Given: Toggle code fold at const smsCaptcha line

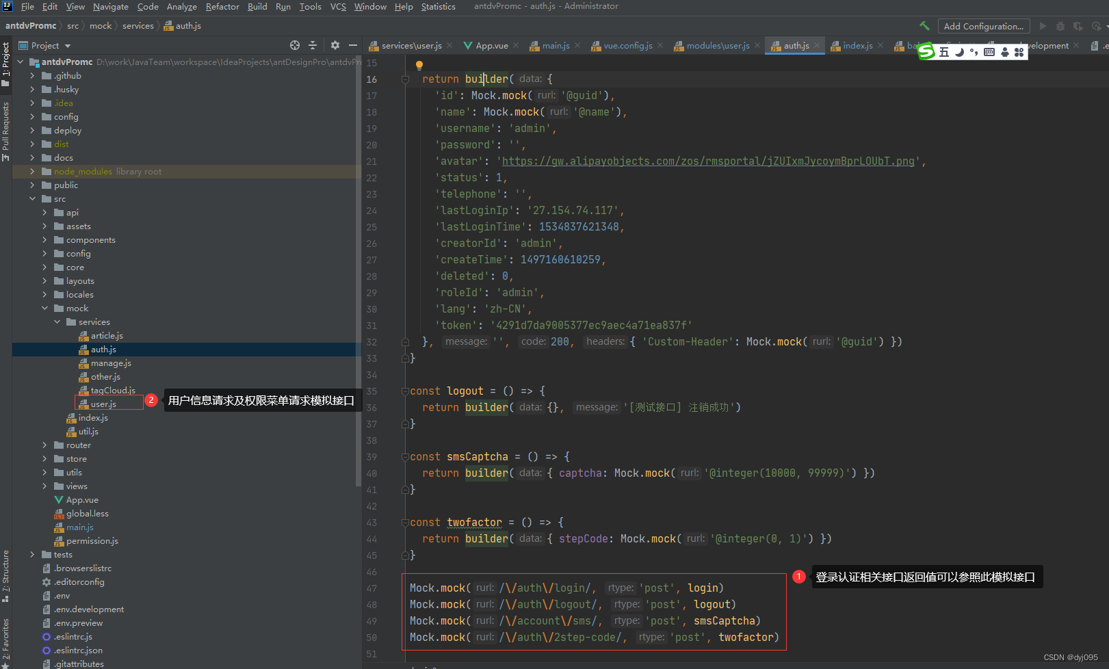Looking at the screenshot, I should [405, 457].
